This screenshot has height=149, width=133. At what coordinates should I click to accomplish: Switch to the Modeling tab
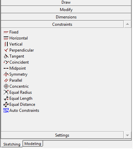click(33, 144)
